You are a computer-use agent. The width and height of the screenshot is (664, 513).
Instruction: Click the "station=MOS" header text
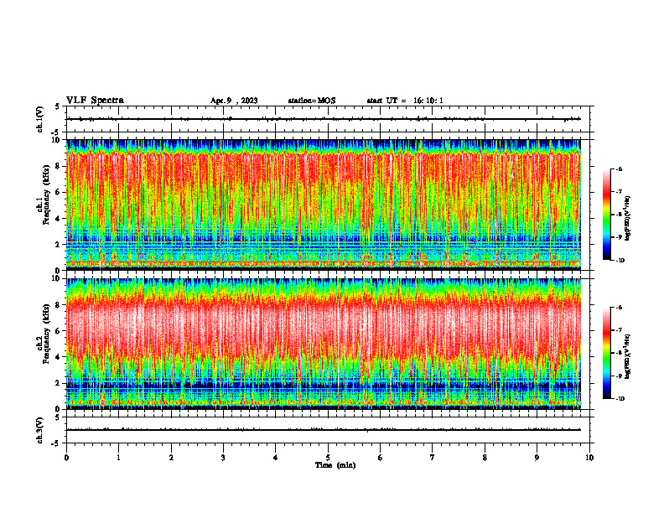tap(312, 101)
